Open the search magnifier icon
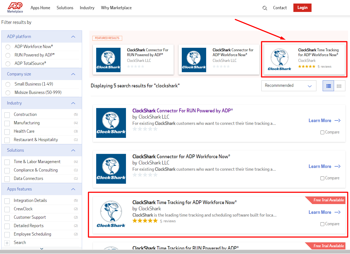The width and height of the screenshot is (350, 254). pyautogui.click(x=265, y=8)
